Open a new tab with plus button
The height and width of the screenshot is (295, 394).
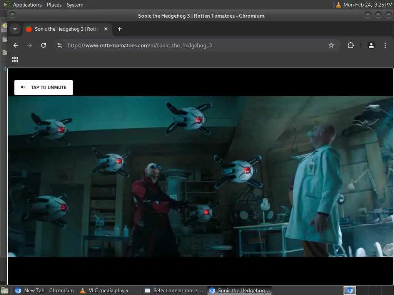pos(120,29)
